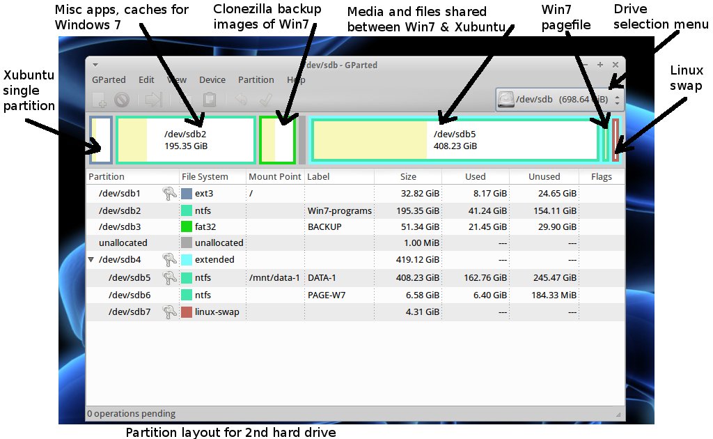Screen dimensions: 713x439
Task: Sort by the Partition column header
Action: pos(132,176)
